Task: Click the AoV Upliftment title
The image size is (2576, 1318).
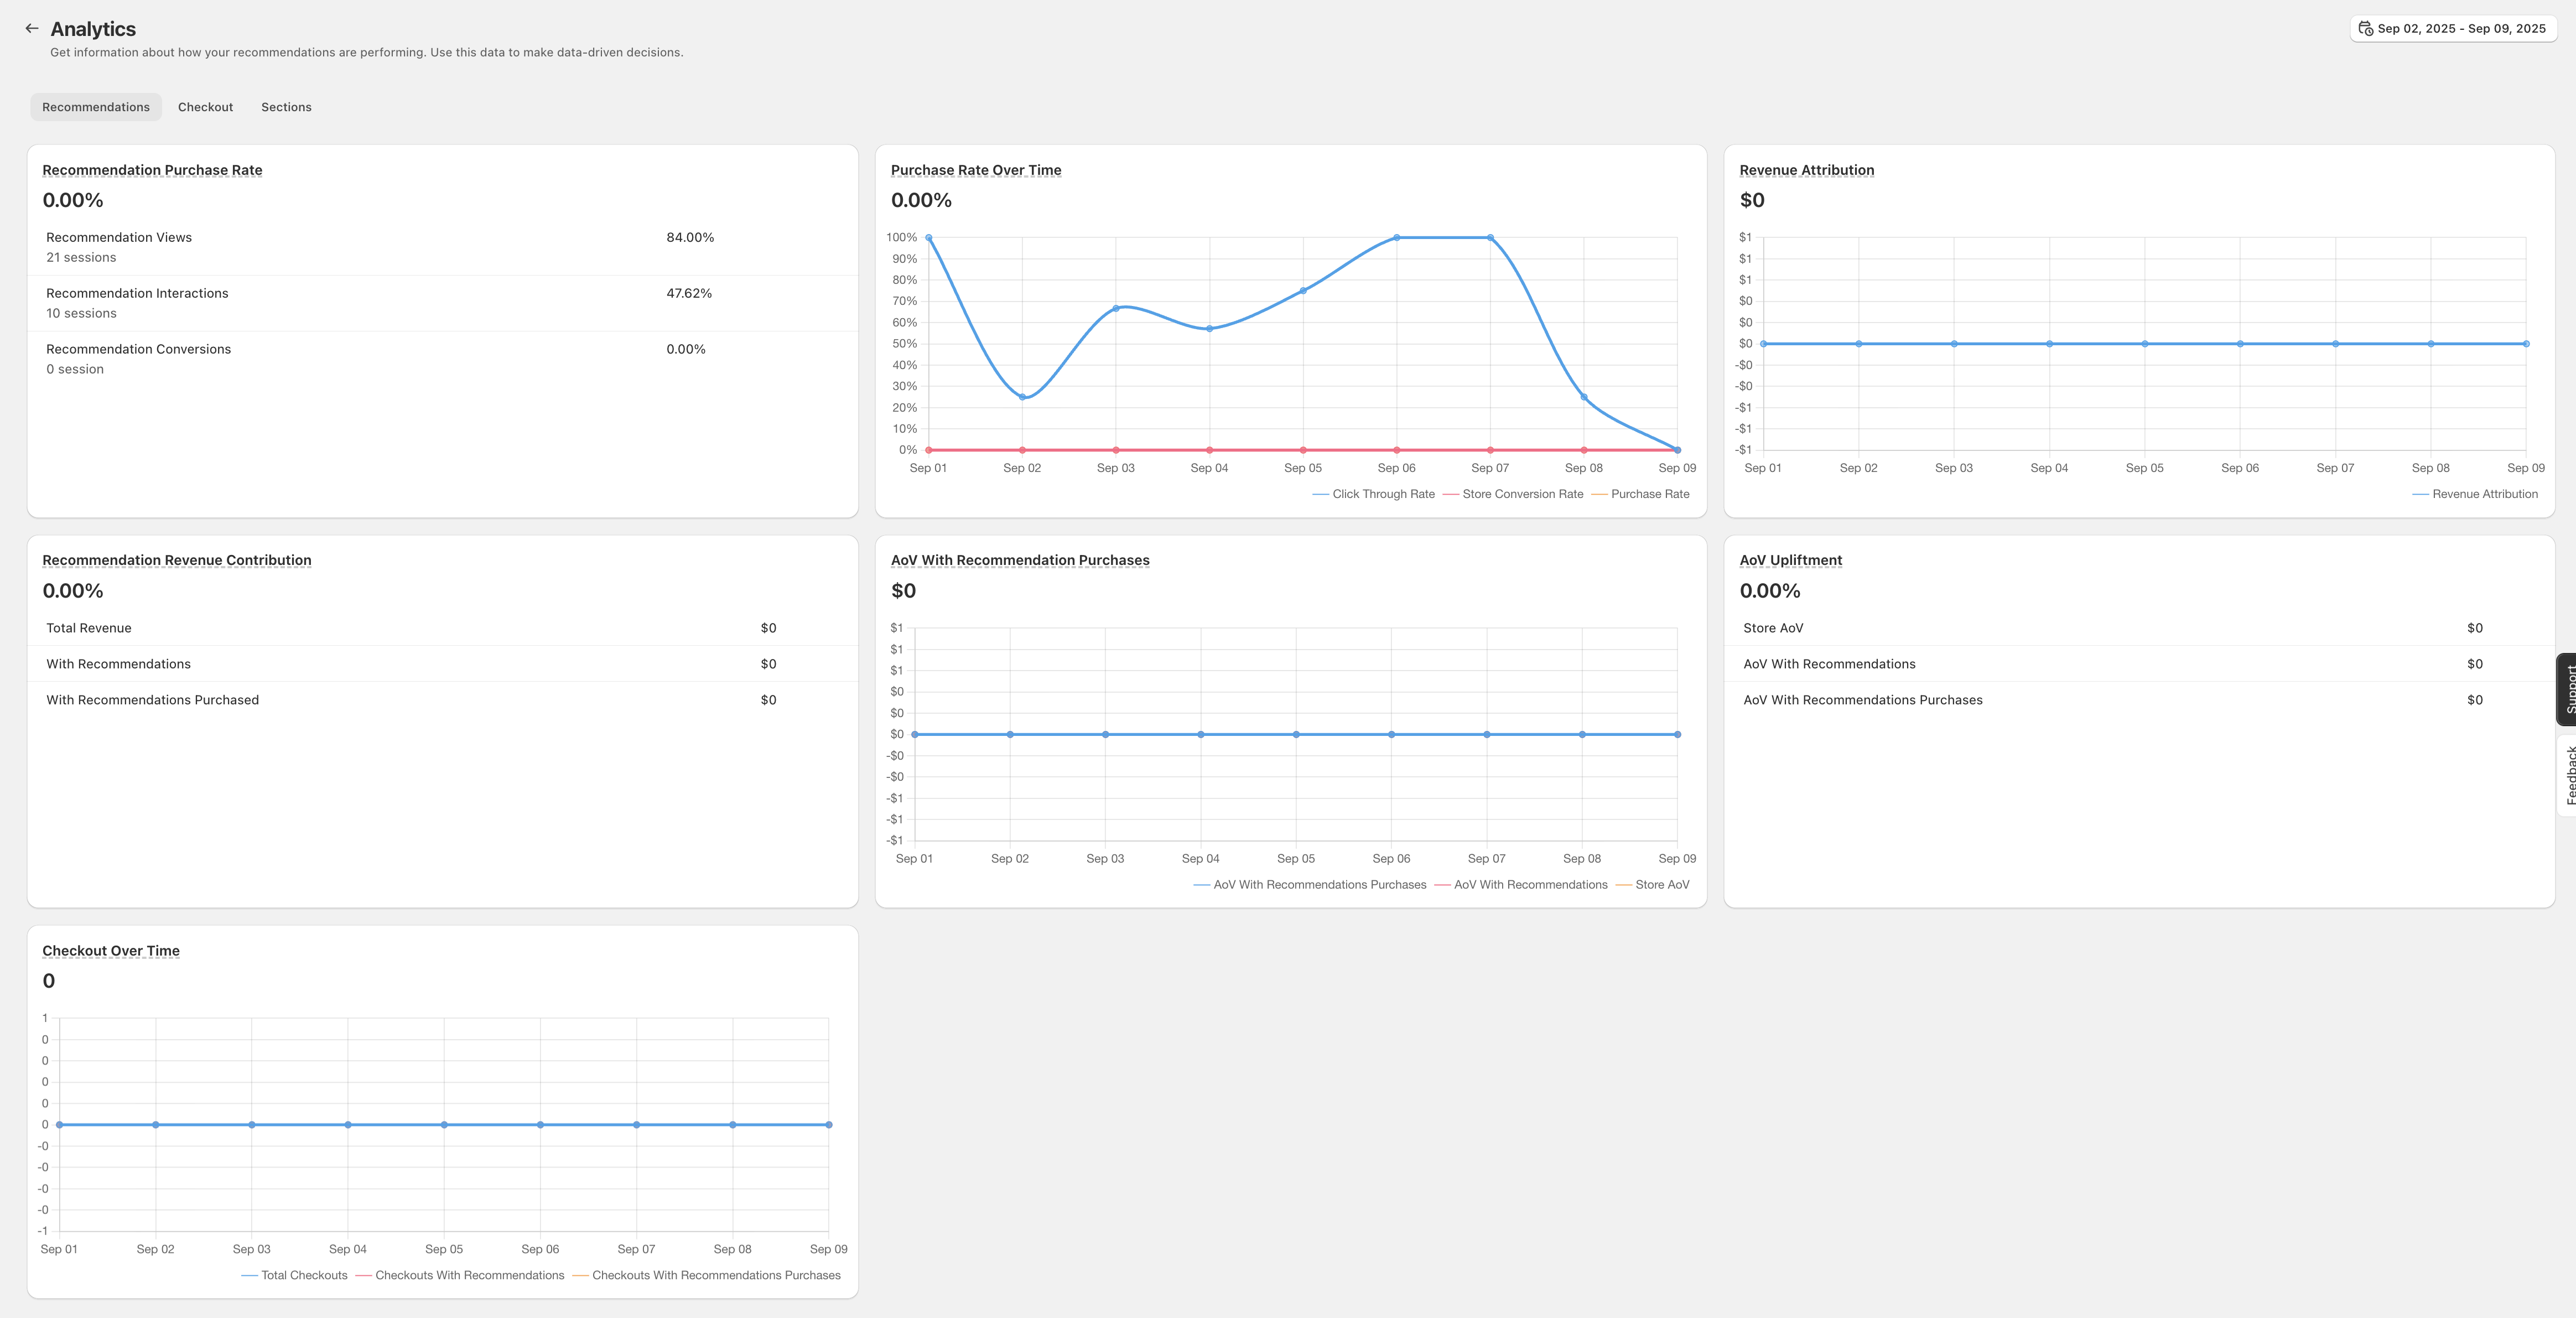Action: [1790, 560]
